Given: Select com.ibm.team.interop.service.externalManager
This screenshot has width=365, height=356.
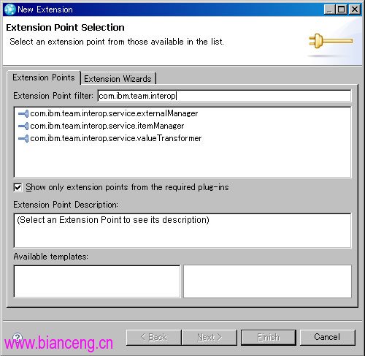Looking at the screenshot, I should 114,113.
